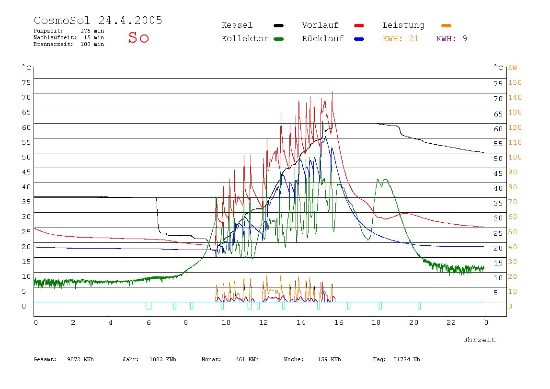This screenshot has width=550, height=389.
Task: Click the Vorlauf legend label
Action: pyautogui.click(x=320, y=25)
